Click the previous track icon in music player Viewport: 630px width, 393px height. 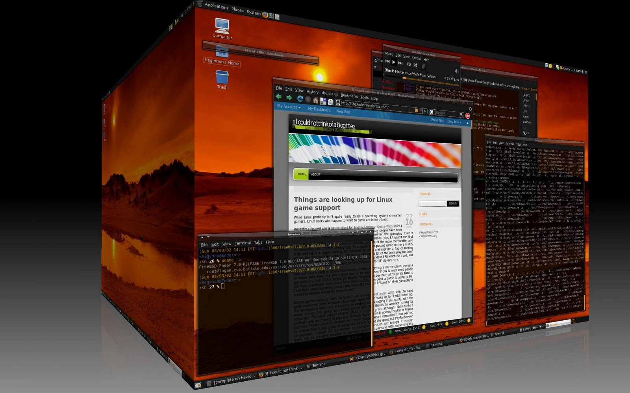coord(387,61)
